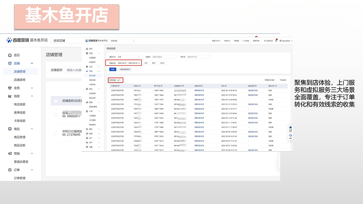Click the person icon in front window sidebar
Screen dimensions: 363x204
click(x=87, y=142)
